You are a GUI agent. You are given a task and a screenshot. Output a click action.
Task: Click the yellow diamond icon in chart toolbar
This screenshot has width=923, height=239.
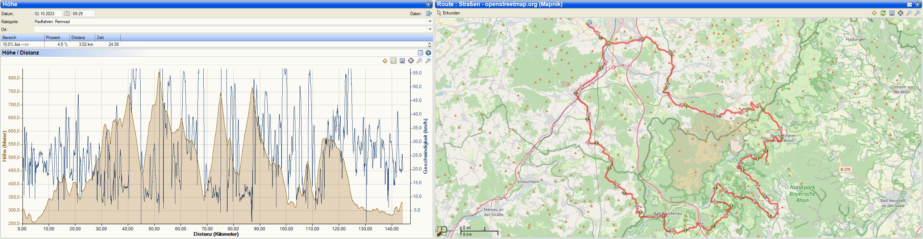click(x=385, y=61)
